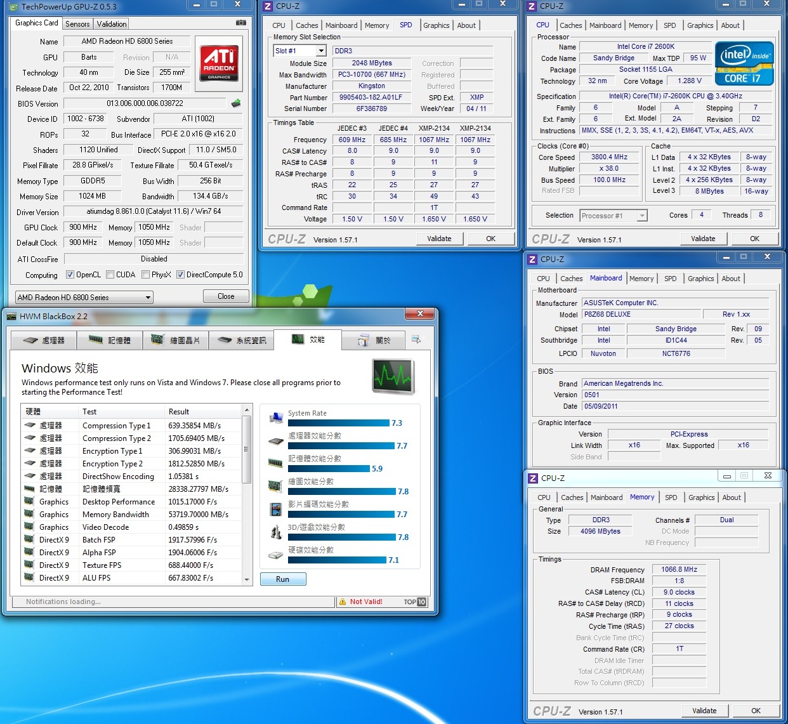Toggle the OpenCL checkbox
The image size is (788, 724).
[70, 275]
